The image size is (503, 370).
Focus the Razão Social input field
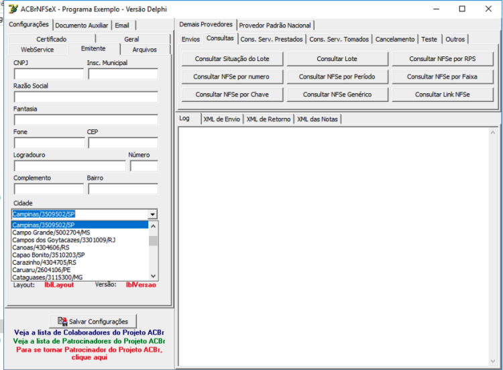[86, 97]
